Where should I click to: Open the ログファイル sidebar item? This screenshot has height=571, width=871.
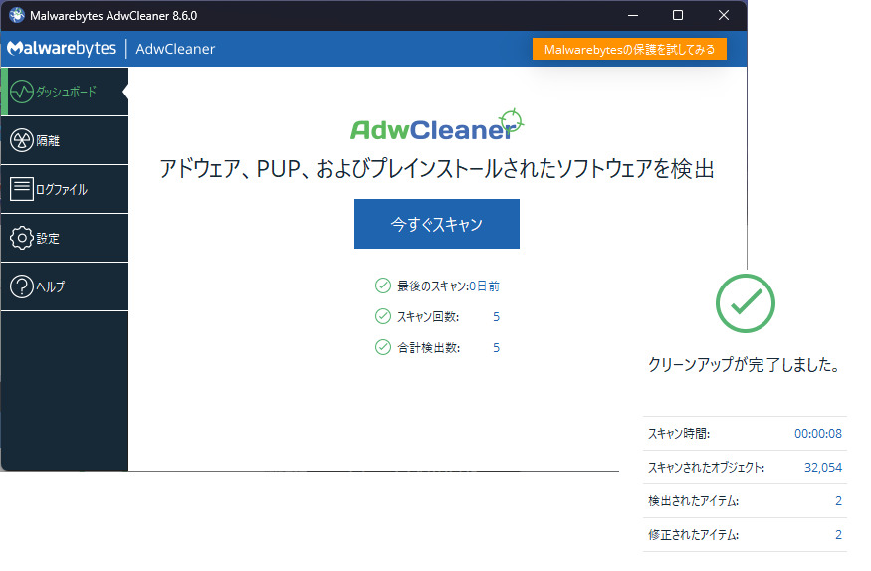[x=65, y=189]
